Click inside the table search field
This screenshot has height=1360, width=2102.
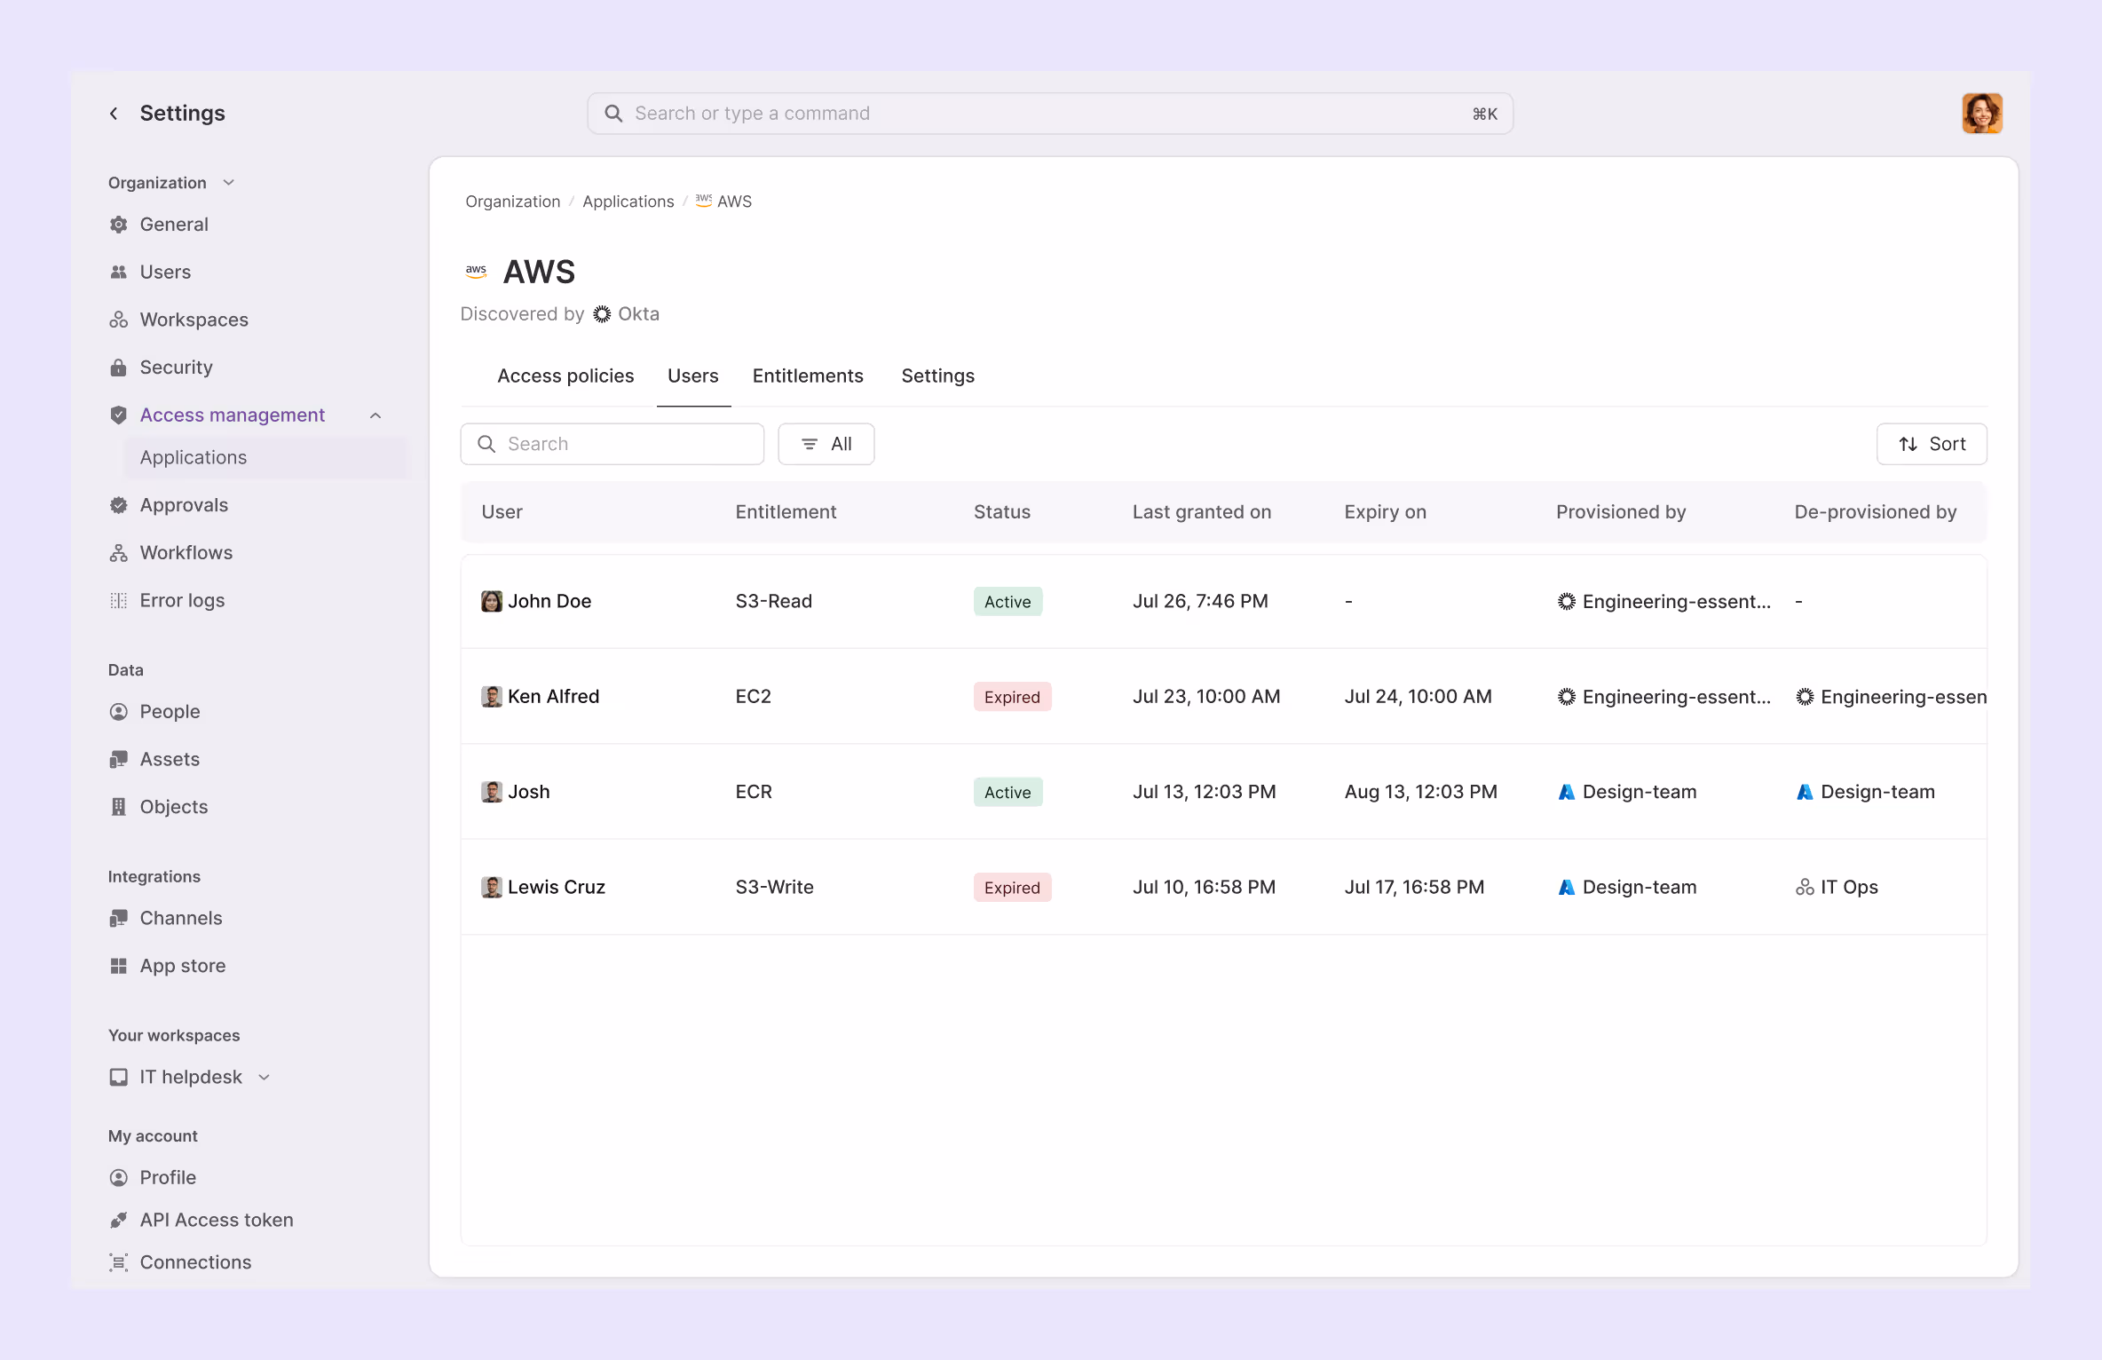coord(611,444)
